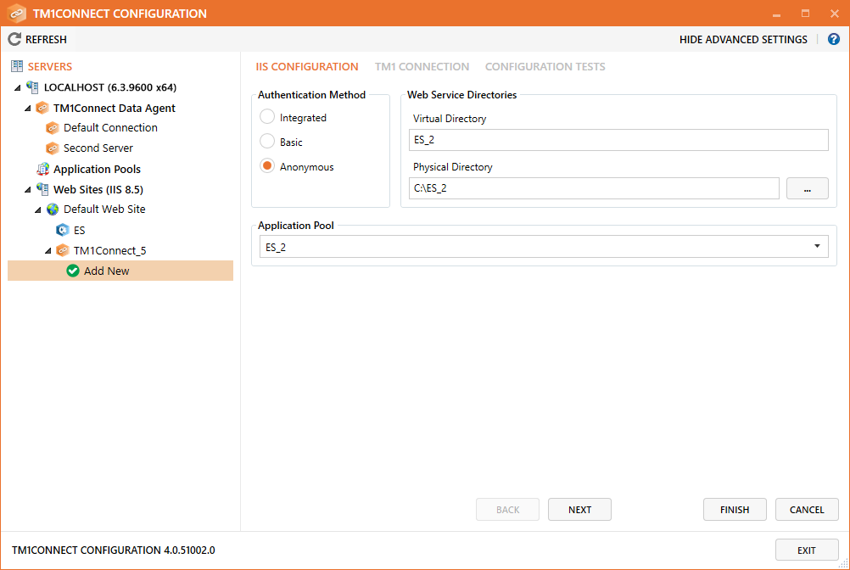This screenshot has width=850, height=570.
Task: Select the LOCALHOST (6.3.9600 x64) label
Action: [110, 87]
